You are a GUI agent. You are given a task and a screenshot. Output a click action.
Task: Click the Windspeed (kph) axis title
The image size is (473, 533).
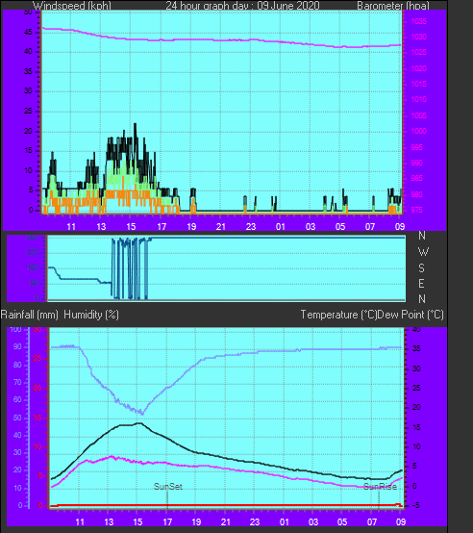coord(72,6)
